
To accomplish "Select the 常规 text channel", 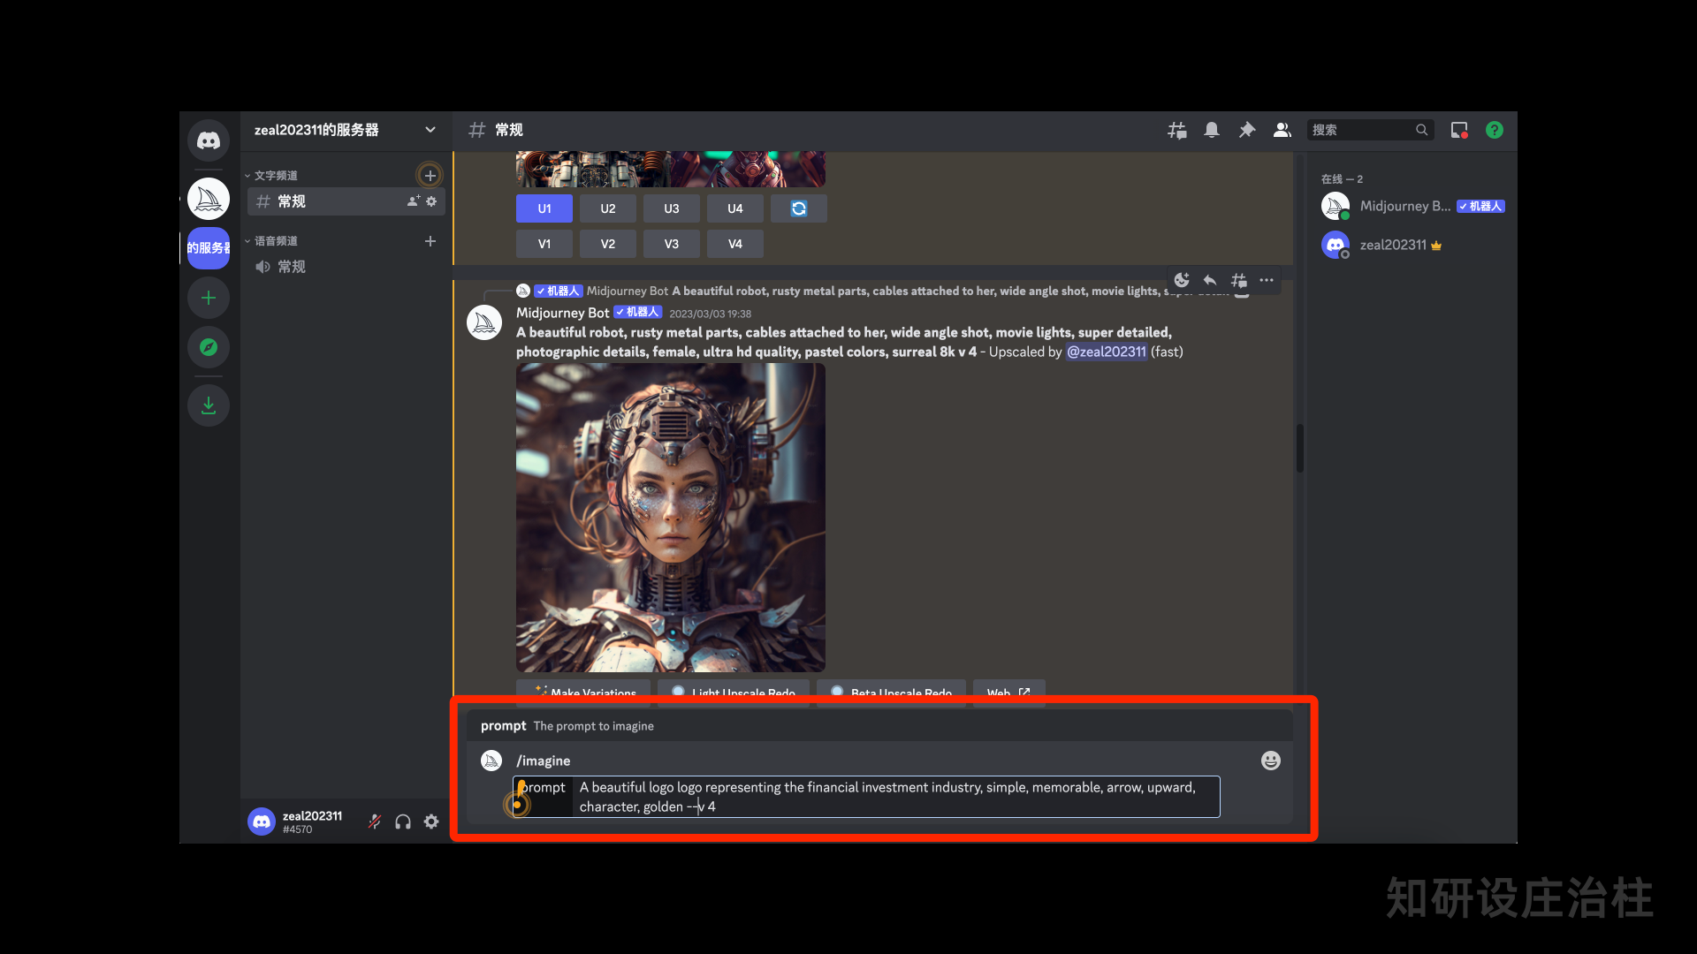I will pos(292,201).
